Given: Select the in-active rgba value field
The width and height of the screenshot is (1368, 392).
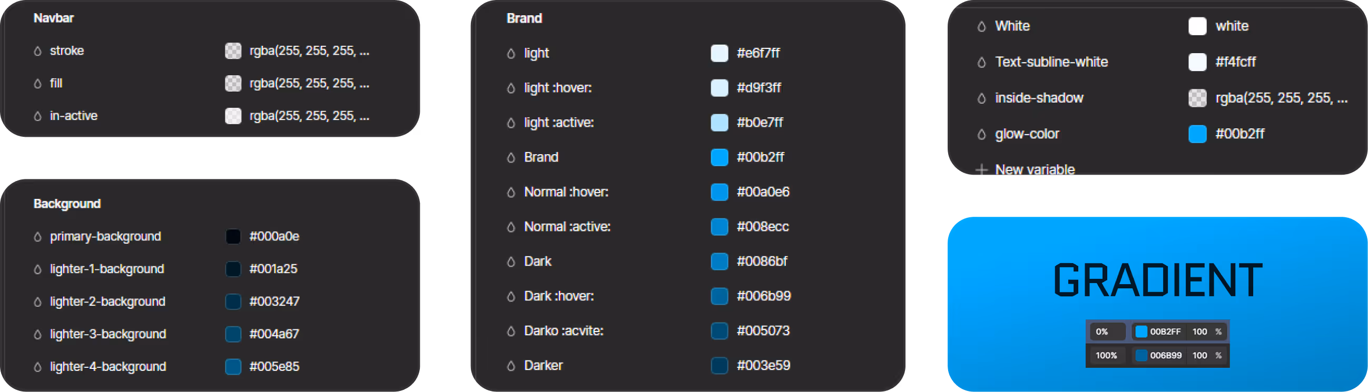Looking at the screenshot, I should (309, 116).
